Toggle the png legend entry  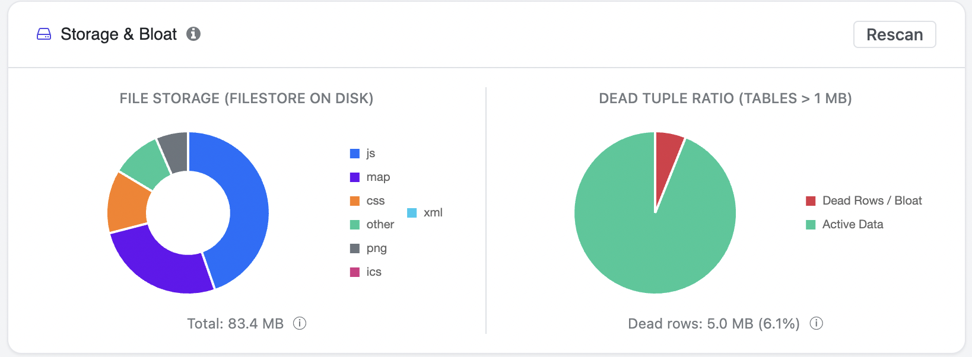tap(369, 248)
